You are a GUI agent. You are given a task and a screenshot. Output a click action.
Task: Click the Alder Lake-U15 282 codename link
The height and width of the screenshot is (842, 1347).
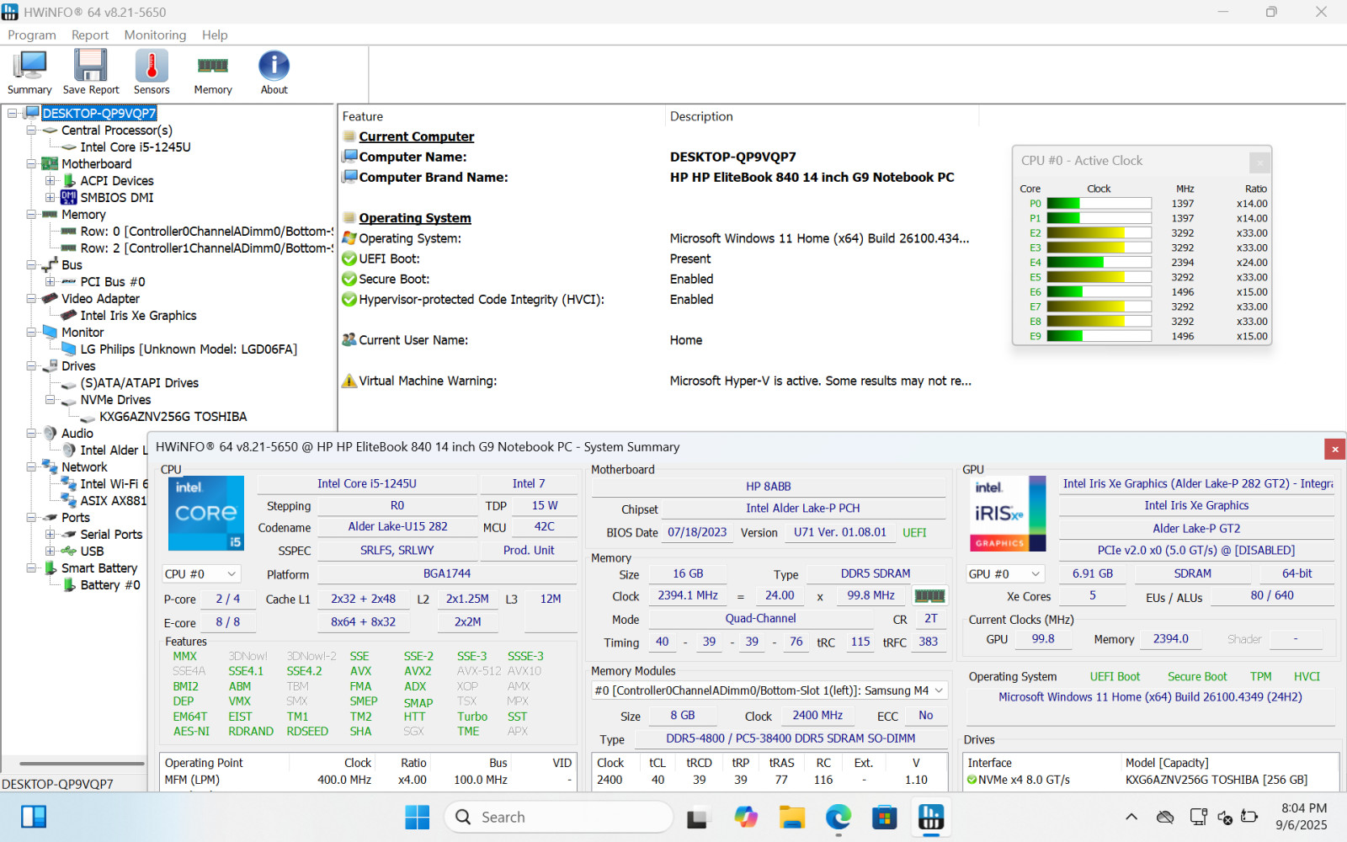pyautogui.click(x=397, y=527)
